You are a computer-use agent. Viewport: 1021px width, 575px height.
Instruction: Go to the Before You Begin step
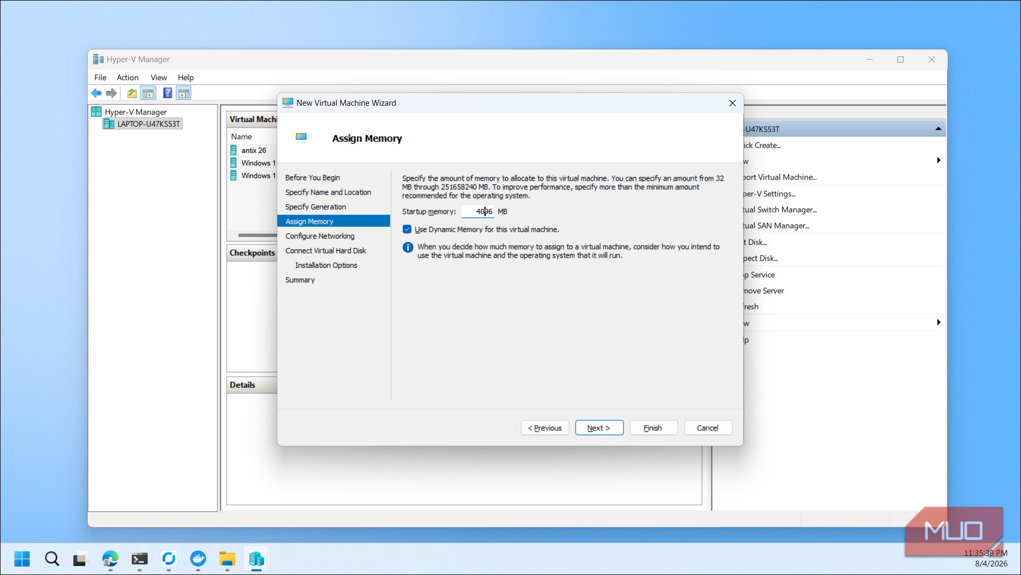(x=312, y=177)
